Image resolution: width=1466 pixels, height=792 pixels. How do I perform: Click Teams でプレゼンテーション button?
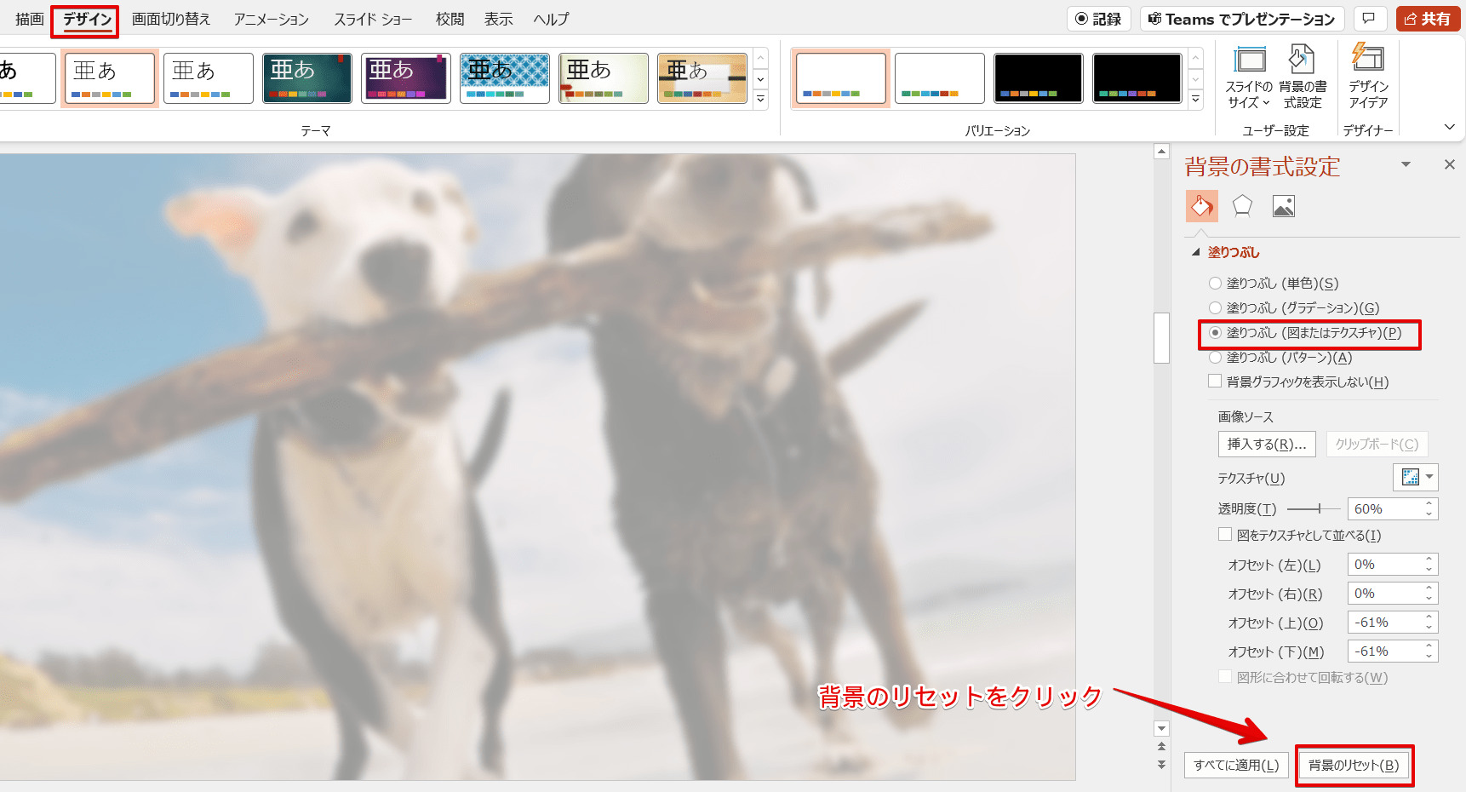point(1242,19)
